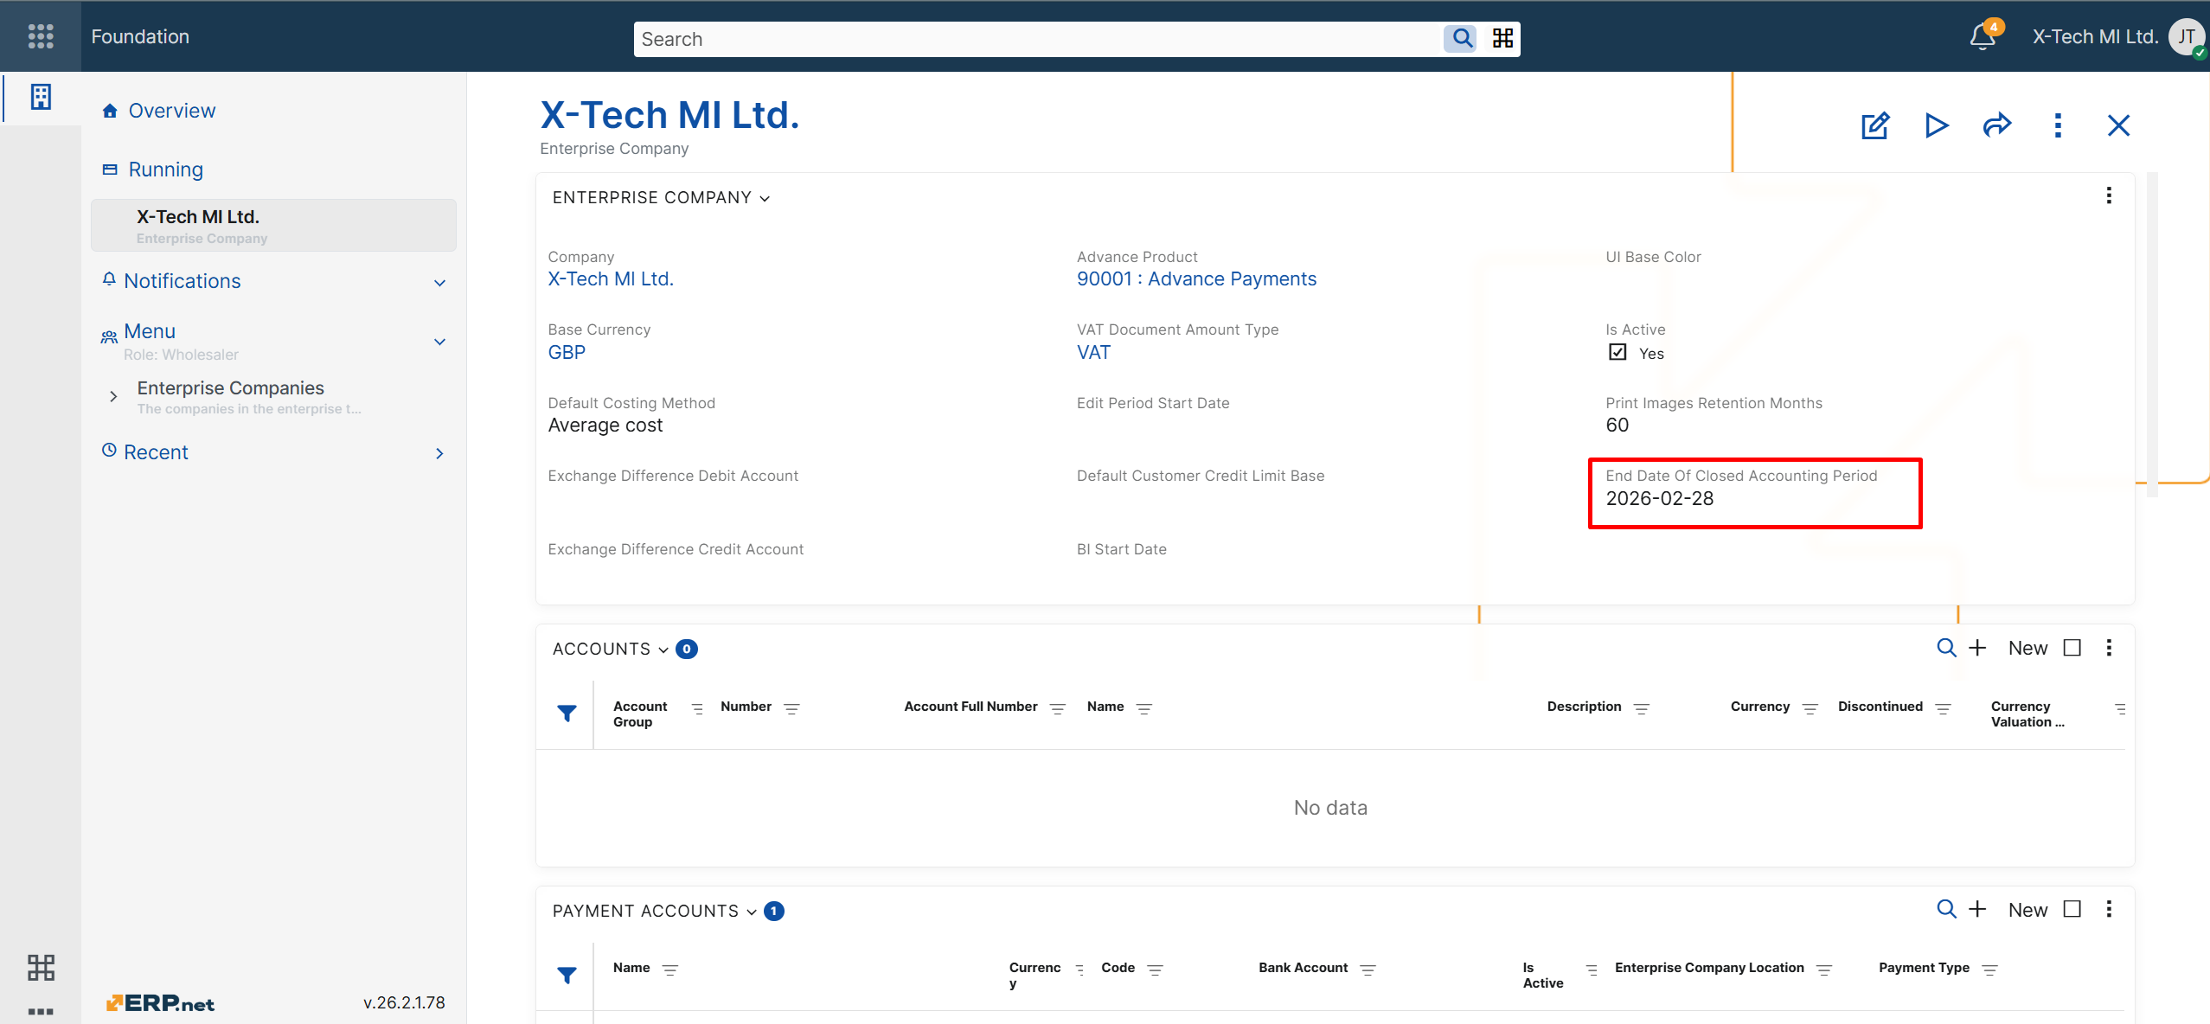Open Enterprise Company panel options menu

pyautogui.click(x=2109, y=195)
